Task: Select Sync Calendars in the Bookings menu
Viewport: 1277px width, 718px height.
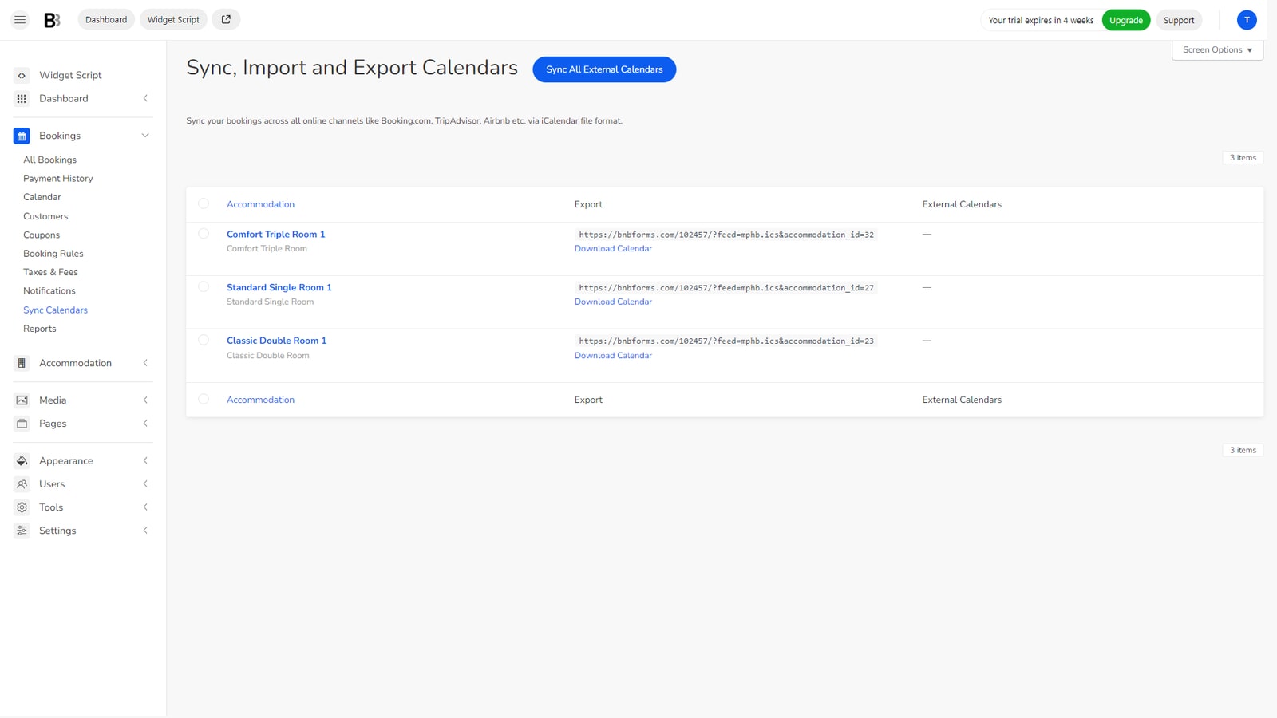Action: (x=55, y=310)
